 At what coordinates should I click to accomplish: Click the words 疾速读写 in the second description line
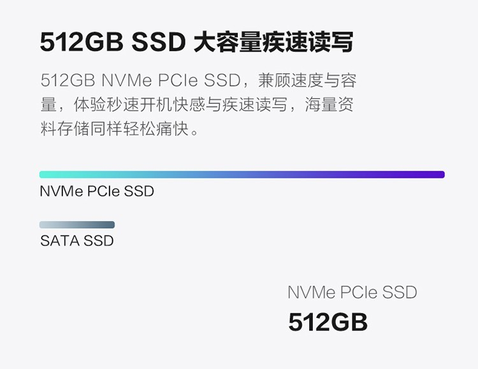(255, 105)
